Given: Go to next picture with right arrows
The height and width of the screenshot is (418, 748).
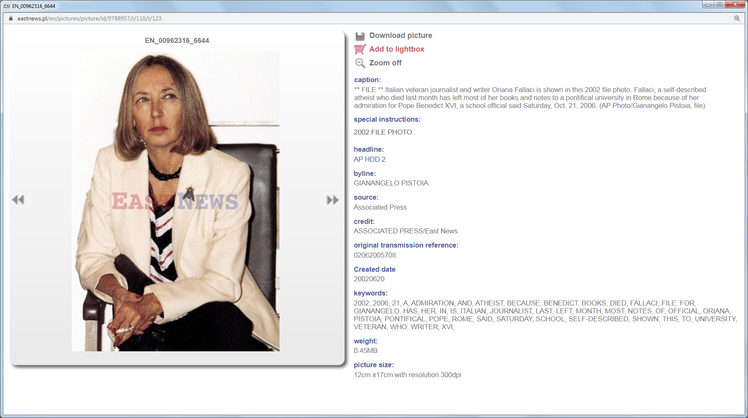Looking at the screenshot, I should [x=332, y=200].
